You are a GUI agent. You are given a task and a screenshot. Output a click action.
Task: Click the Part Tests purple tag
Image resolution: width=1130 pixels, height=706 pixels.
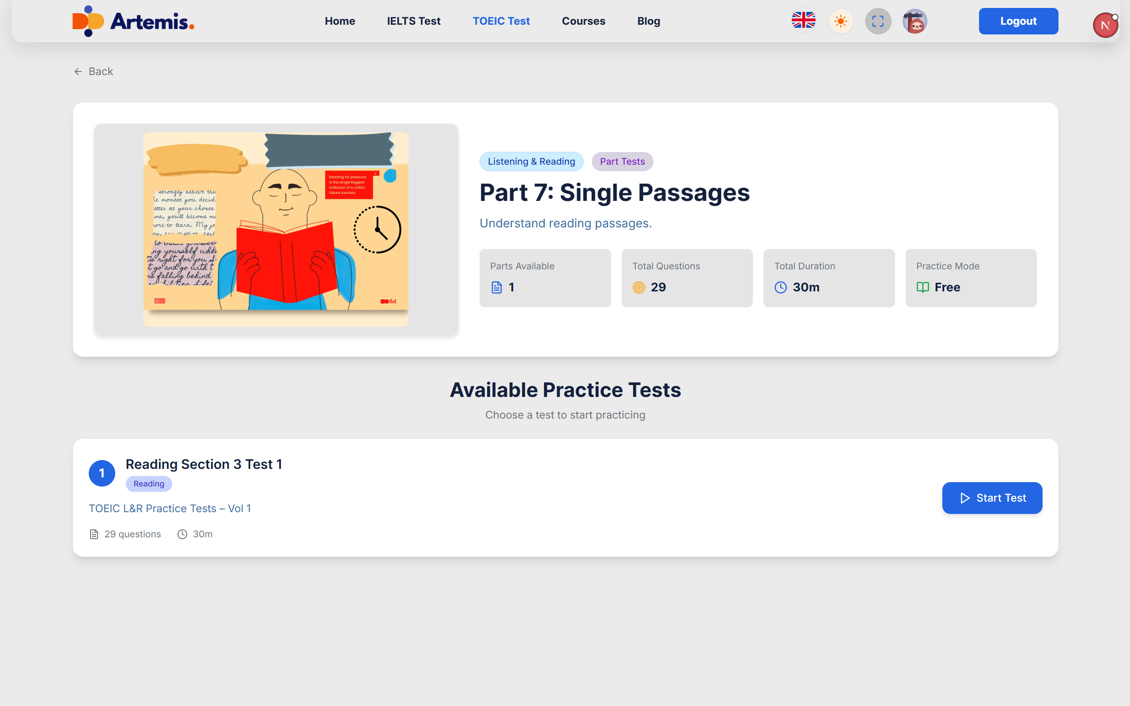tap(622, 162)
